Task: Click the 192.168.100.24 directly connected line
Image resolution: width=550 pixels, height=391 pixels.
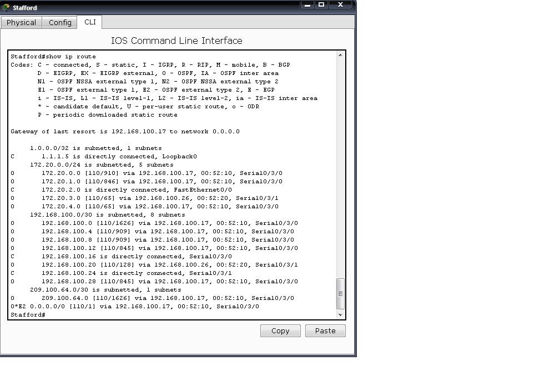Action: pyautogui.click(x=121, y=273)
